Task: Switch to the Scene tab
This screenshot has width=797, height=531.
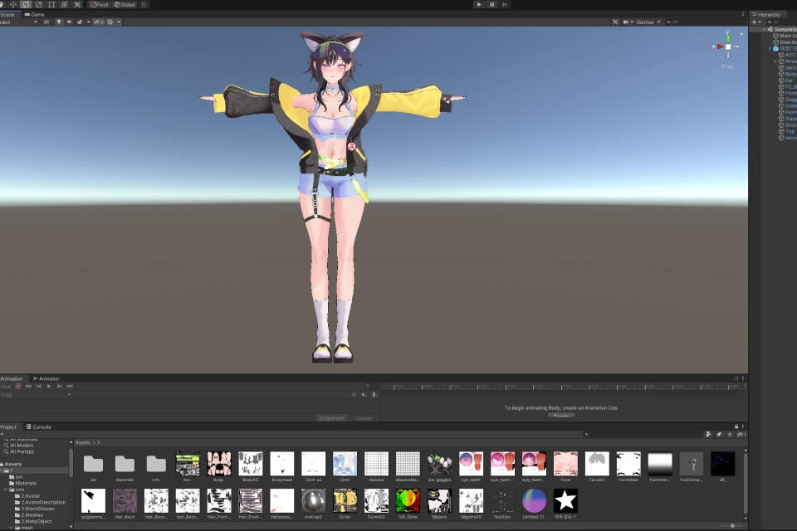Action: point(7,14)
